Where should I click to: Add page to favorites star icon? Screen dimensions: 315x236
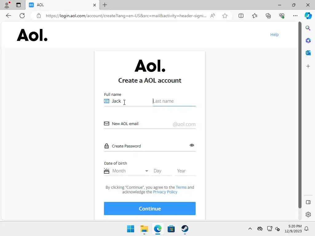(225, 16)
